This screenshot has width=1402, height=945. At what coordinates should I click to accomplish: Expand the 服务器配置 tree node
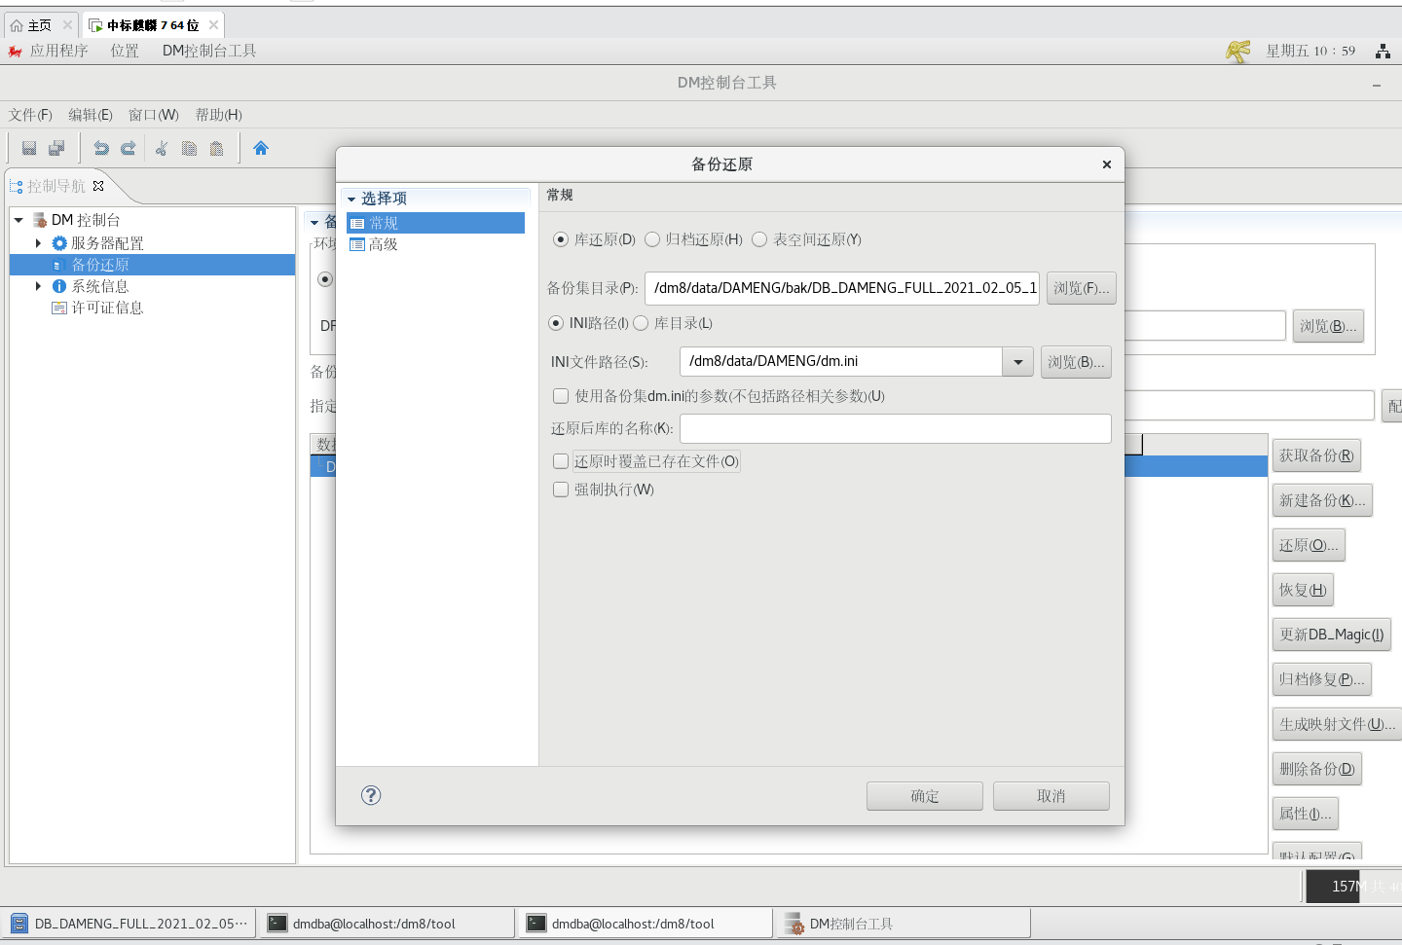pyautogui.click(x=38, y=243)
